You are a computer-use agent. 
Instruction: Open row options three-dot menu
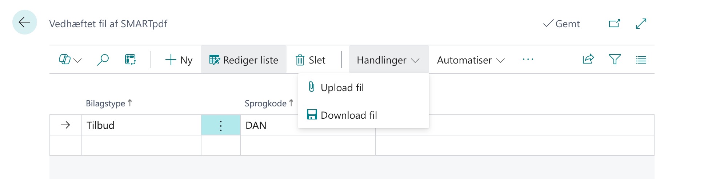[221, 126]
